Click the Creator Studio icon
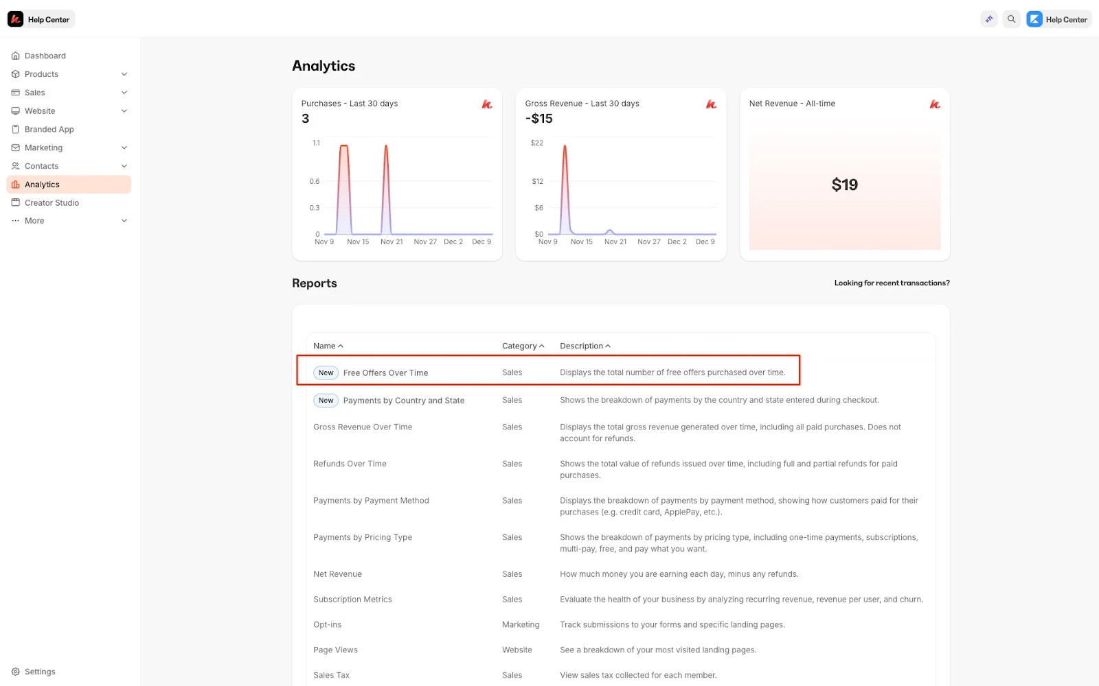Viewport: 1099px width, 686px height. pos(15,203)
